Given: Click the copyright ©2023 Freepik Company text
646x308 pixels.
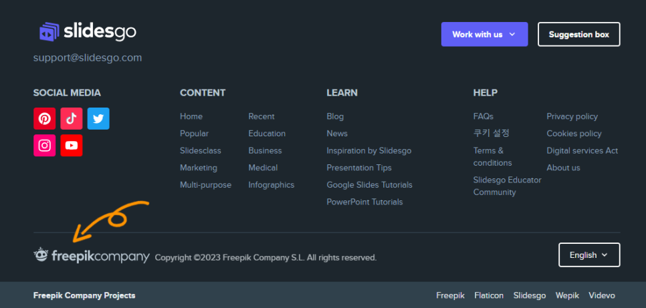Looking at the screenshot, I should [265, 258].
